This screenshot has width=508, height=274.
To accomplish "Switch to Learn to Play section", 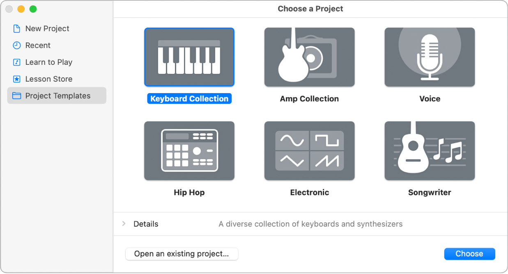I will pos(48,62).
